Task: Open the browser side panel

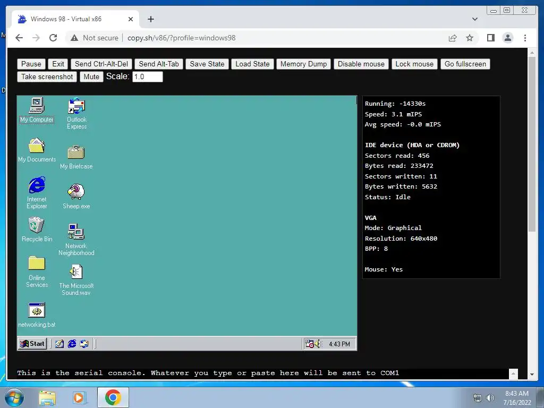Action: (490, 38)
